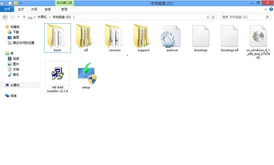
Task: Select the efi folder icon
Action: click(84, 36)
